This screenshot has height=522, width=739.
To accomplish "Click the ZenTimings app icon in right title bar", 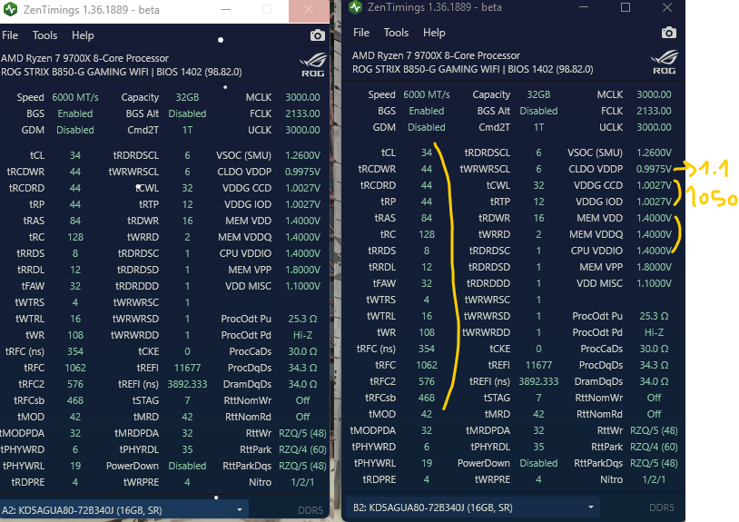I will (x=355, y=7).
